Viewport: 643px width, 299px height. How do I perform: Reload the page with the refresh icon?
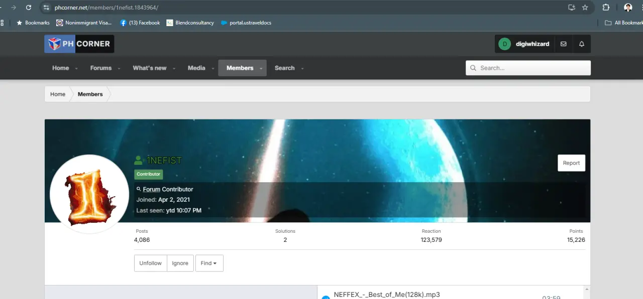pos(29,8)
